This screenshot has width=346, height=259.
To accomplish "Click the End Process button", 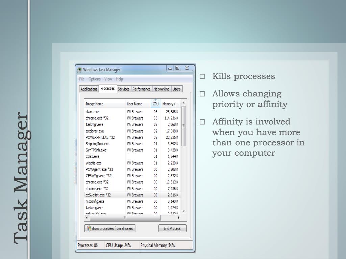I will pyautogui.click(x=172, y=228).
